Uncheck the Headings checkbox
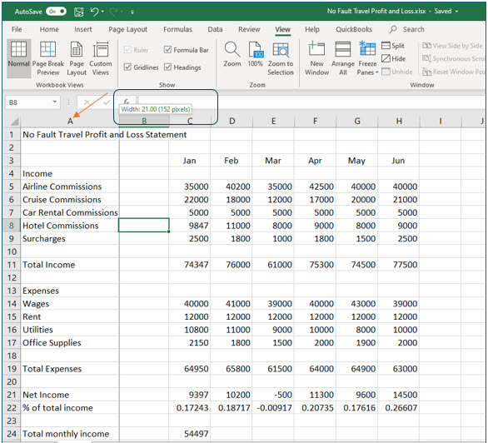The image size is (488, 443). click(167, 67)
